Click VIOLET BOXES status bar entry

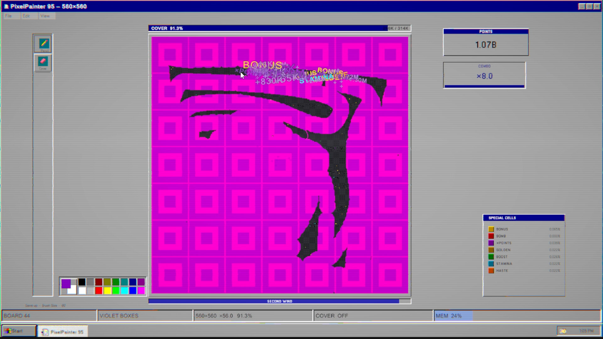pos(145,316)
